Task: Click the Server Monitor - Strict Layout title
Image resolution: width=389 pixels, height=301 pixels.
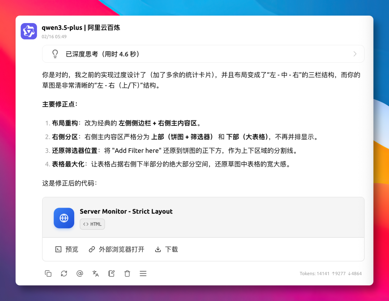Action: coord(126,211)
